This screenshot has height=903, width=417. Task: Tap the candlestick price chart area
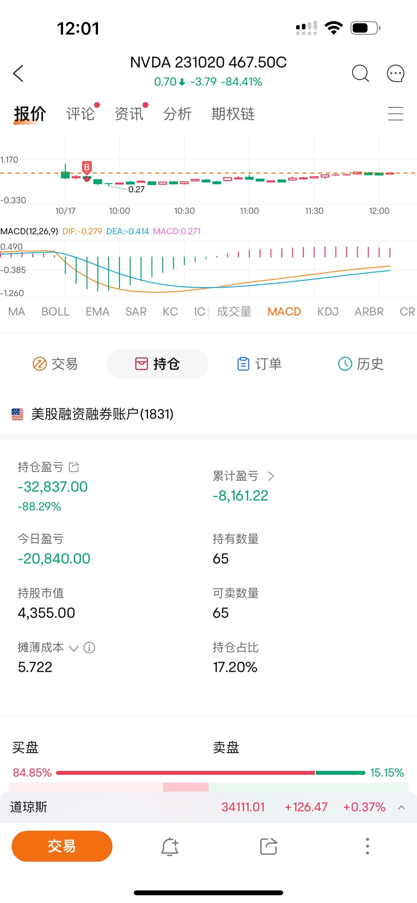208,169
